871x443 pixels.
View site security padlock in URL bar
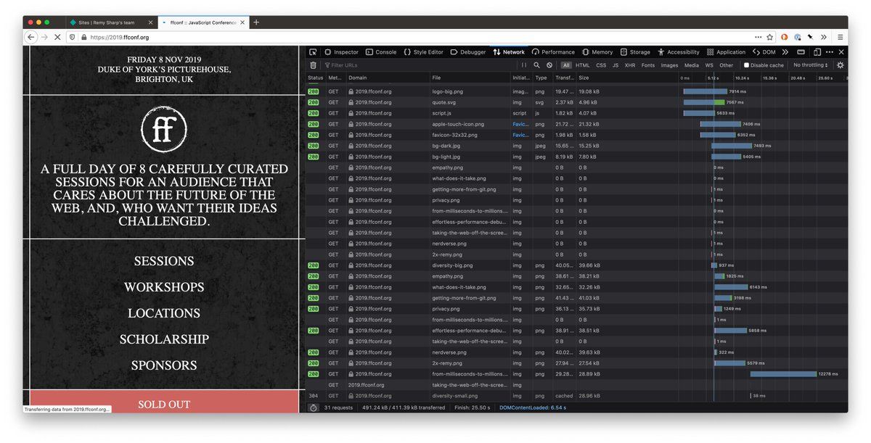point(83,37)
